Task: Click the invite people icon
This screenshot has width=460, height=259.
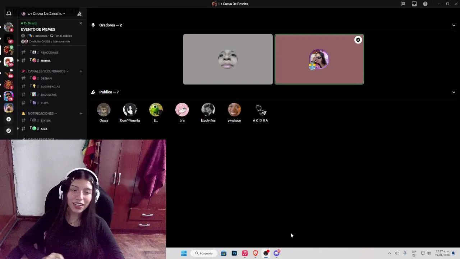Action: 79,14
